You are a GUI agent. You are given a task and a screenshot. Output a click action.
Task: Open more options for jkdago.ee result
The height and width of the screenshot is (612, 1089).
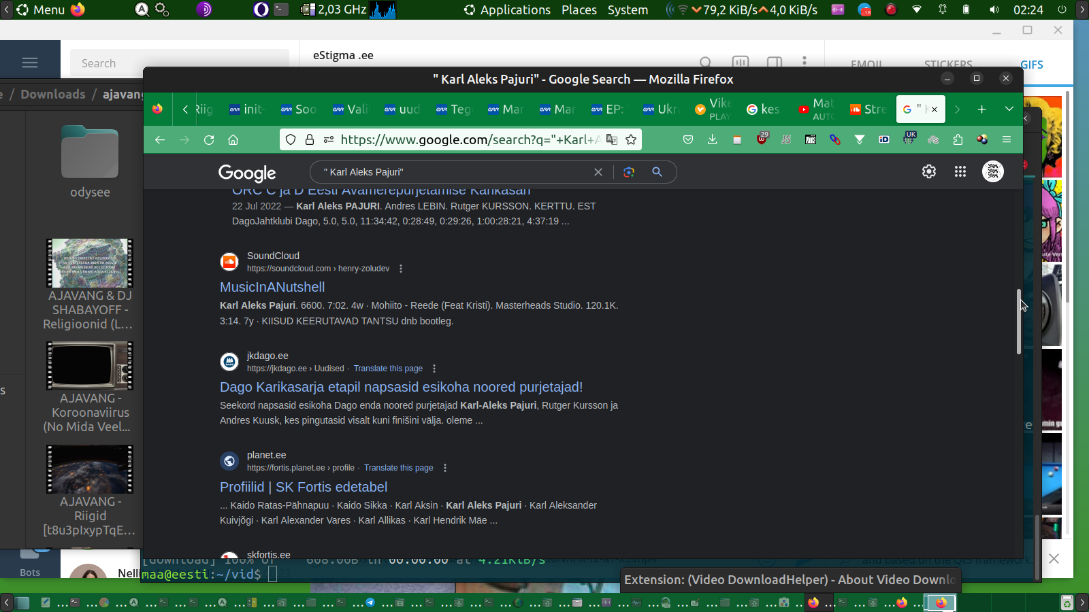434,369
